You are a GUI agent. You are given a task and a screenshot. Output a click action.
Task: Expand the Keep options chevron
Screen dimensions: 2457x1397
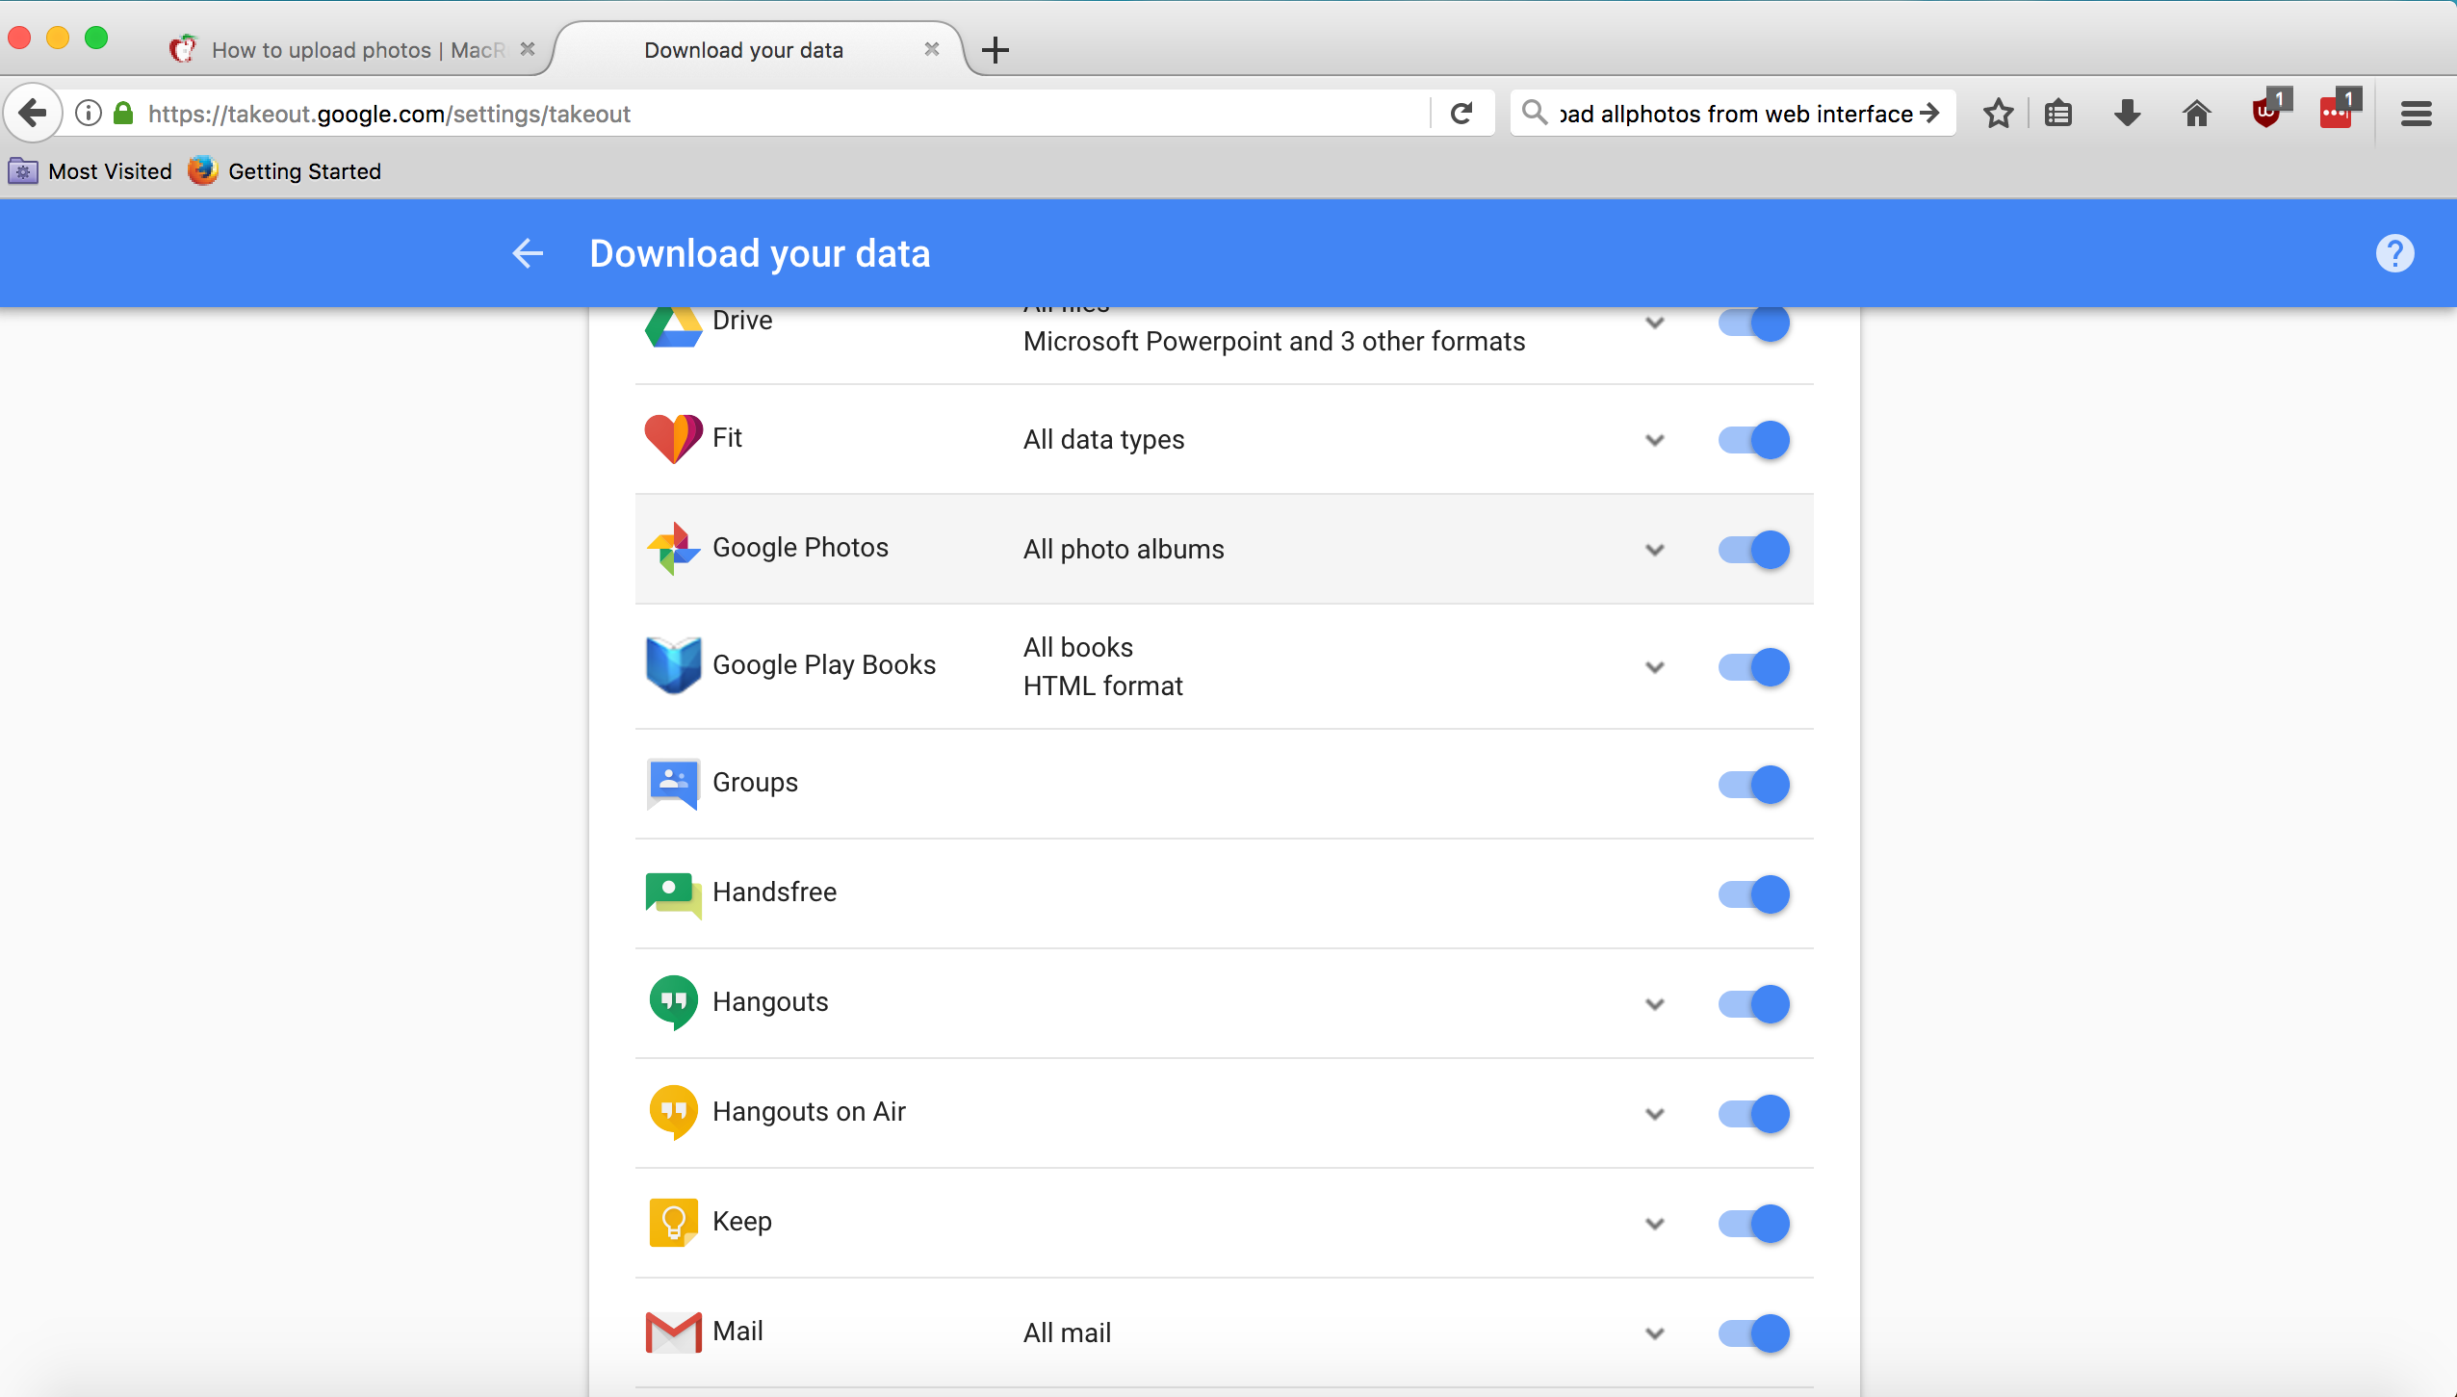click(x=1655, y=1225)
